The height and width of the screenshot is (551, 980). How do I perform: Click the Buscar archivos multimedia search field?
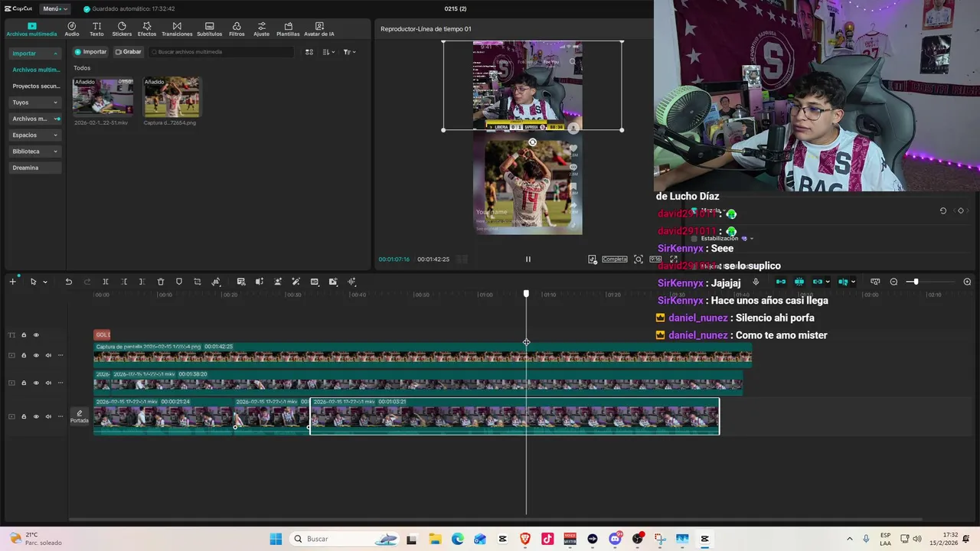(221, 52)
